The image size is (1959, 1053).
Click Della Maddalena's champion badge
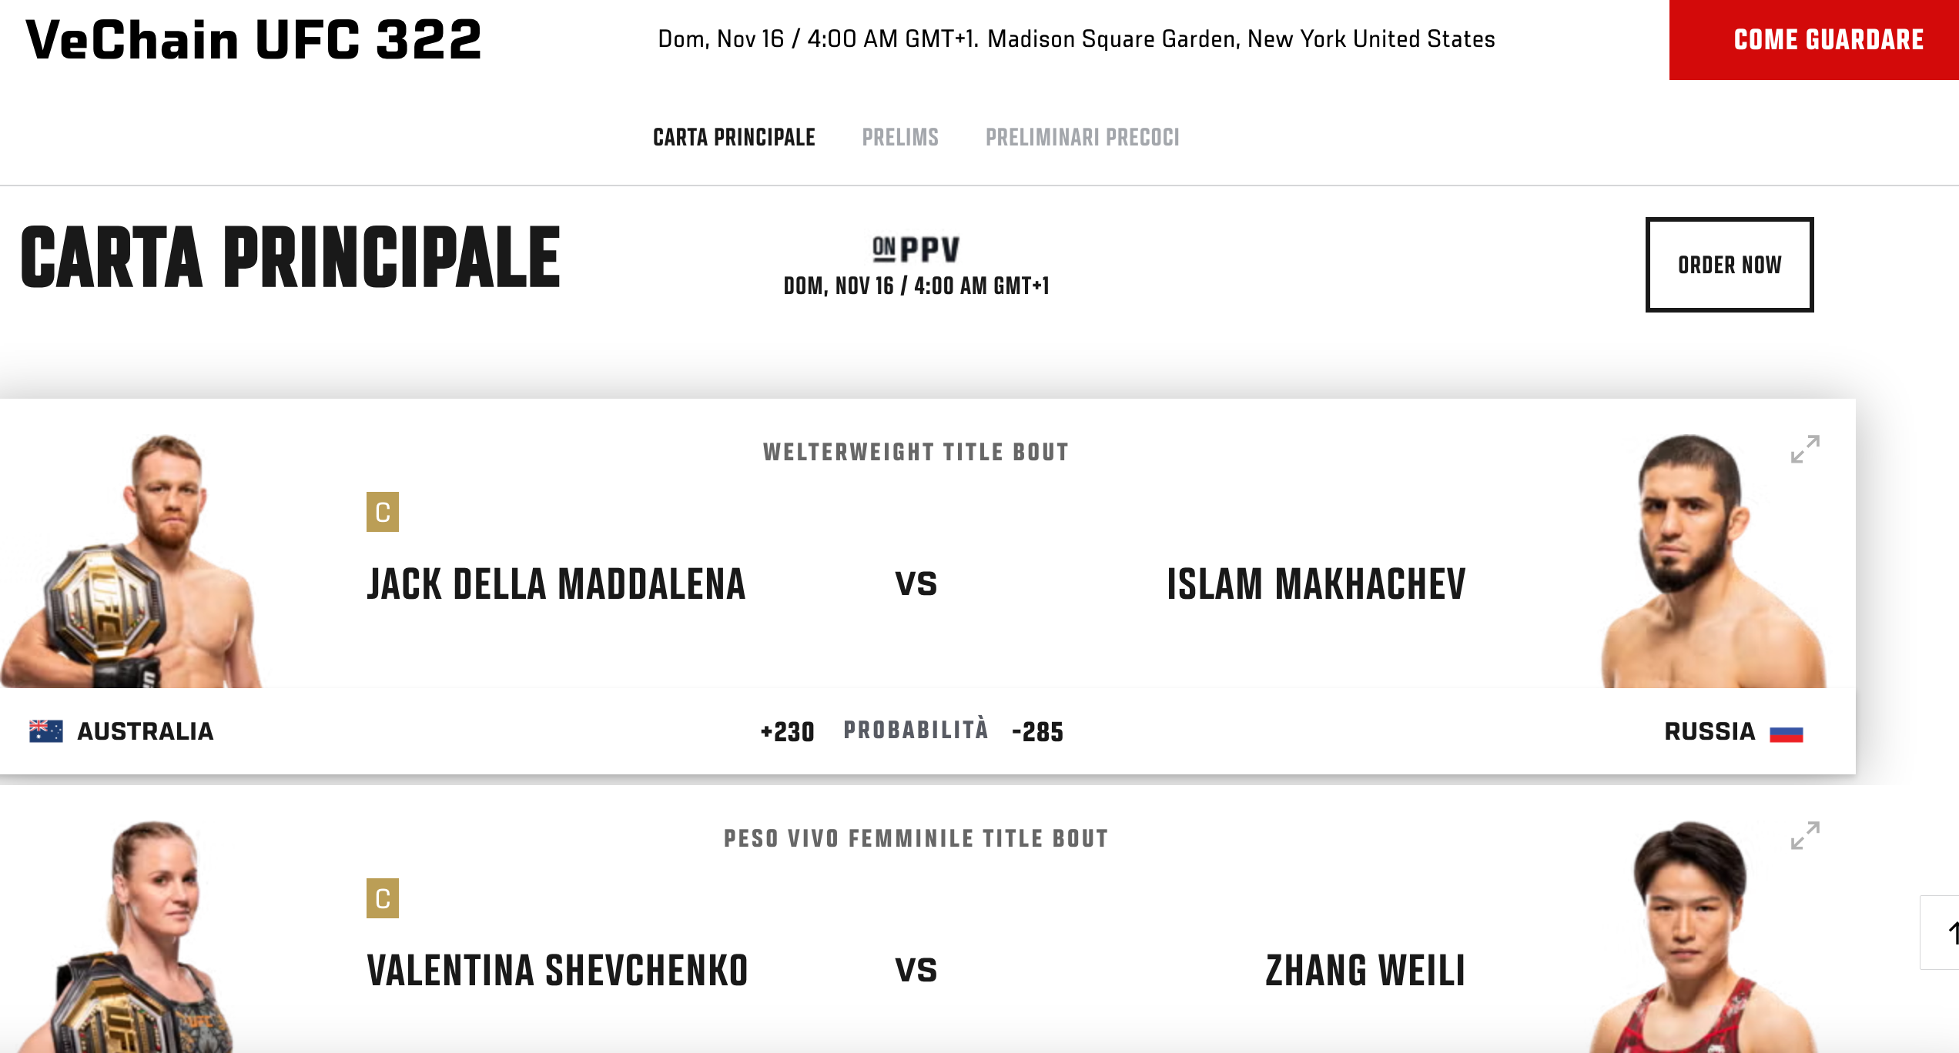coord(383,512)
